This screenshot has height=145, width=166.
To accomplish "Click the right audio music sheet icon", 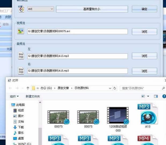I will pos(21,71).
